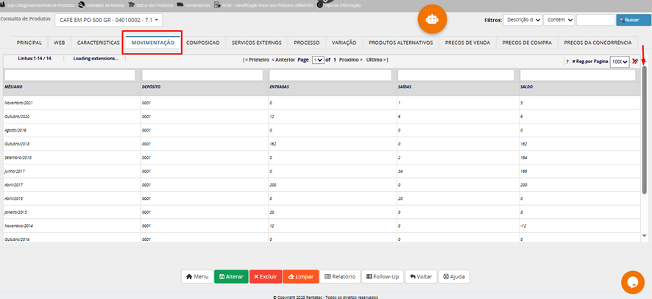Switch to the Composicao tab
Viewport: 652px width, 299px height.
pos(202,43)
